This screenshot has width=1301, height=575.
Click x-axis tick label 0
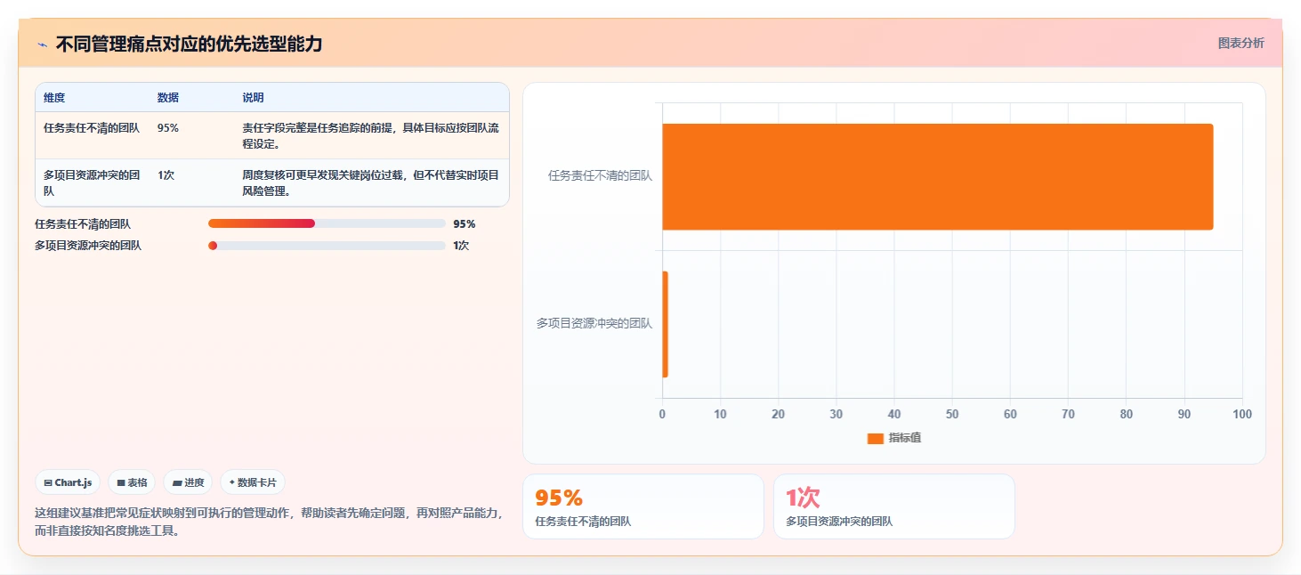coord(662,415)
